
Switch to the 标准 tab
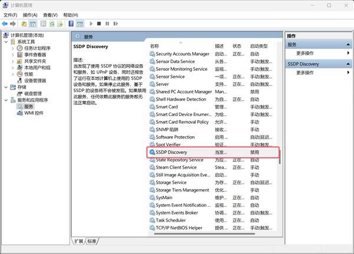click(x=92, y=242)
